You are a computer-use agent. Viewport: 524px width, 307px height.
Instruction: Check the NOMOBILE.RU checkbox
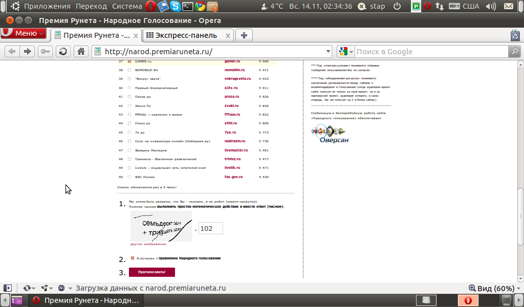(129, 70)
